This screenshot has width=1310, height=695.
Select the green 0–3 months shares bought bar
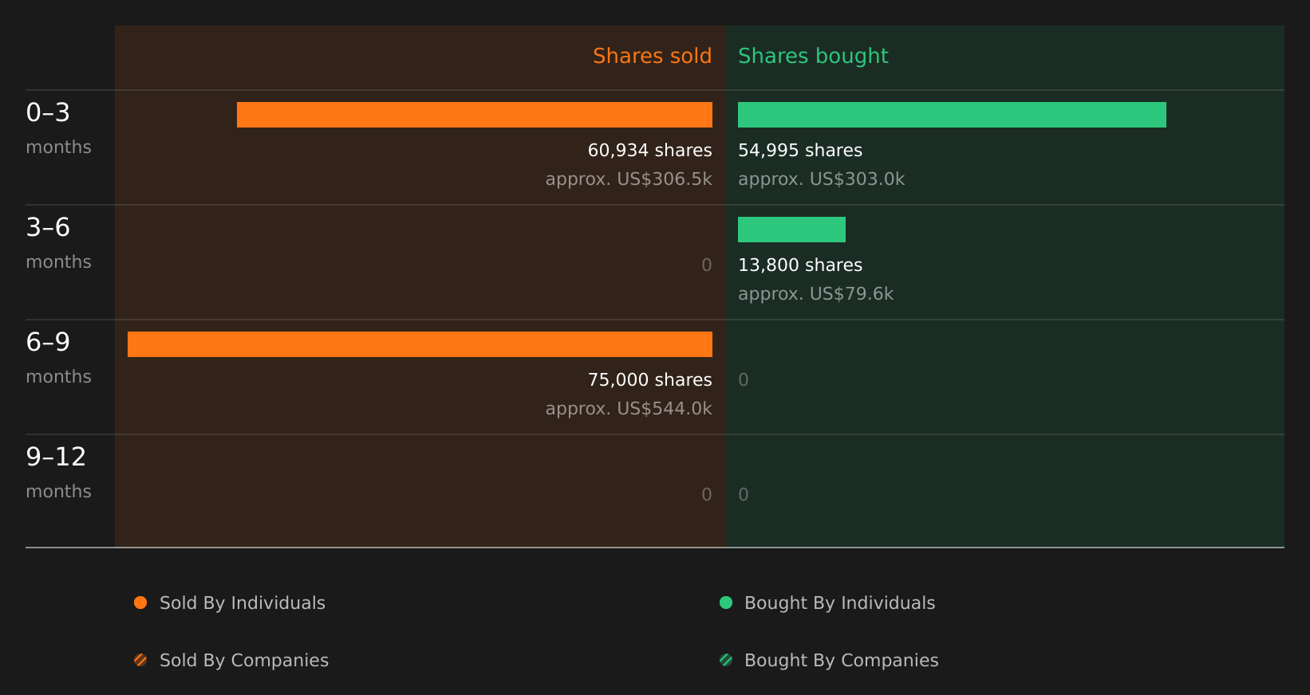[x=952, y=115]
